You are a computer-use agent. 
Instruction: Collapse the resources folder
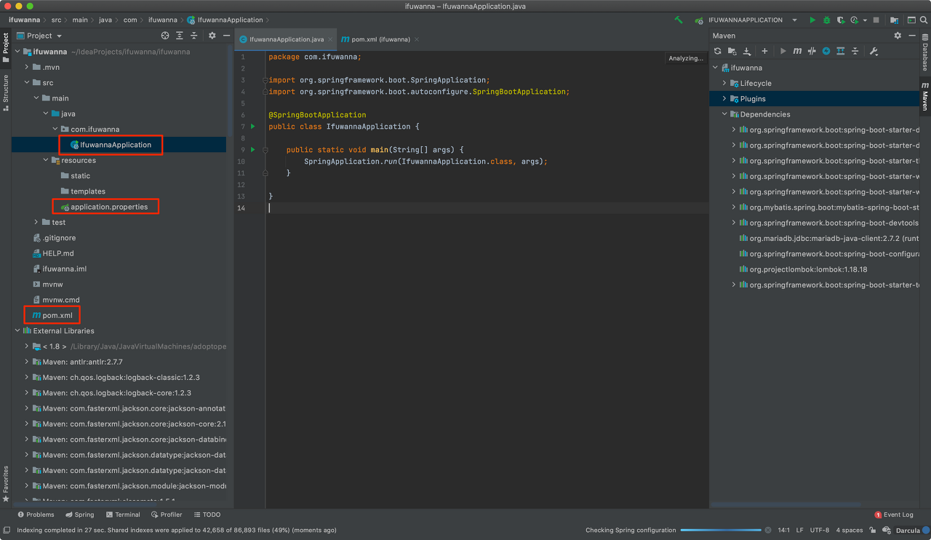point(46,160)
